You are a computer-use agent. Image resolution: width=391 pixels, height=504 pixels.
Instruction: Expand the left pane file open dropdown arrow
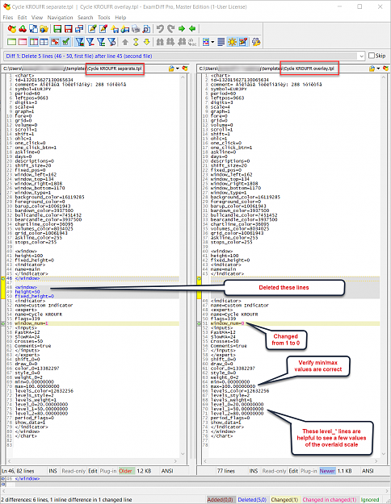[x=178, y=69]
